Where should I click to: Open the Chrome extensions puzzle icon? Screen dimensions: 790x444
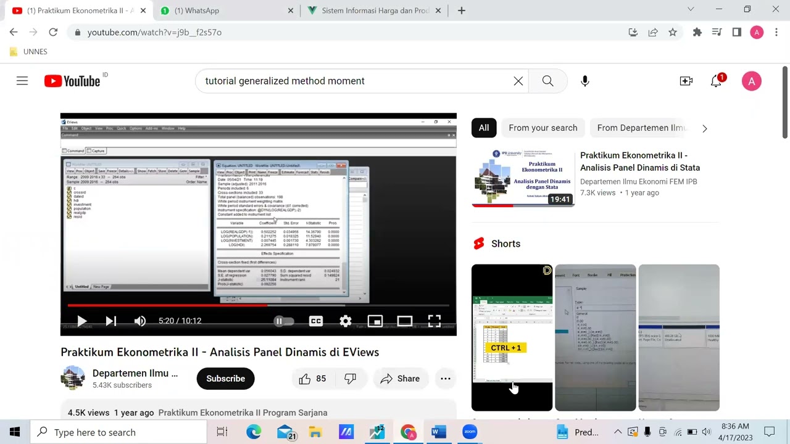[697, 32]
